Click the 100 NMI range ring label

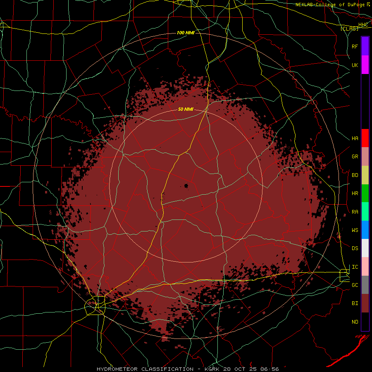(x=186, y=33)
